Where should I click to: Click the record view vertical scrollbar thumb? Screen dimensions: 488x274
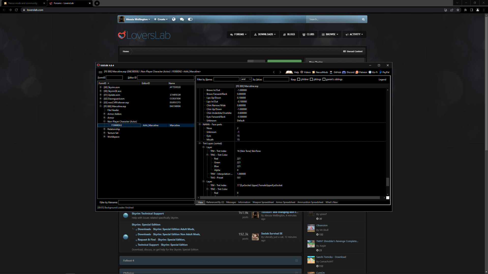[x=388, y=182]
